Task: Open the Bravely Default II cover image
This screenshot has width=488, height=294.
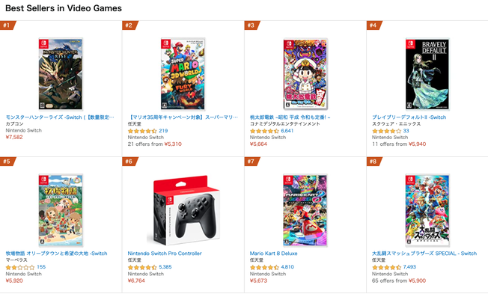Action: [427, 74]
